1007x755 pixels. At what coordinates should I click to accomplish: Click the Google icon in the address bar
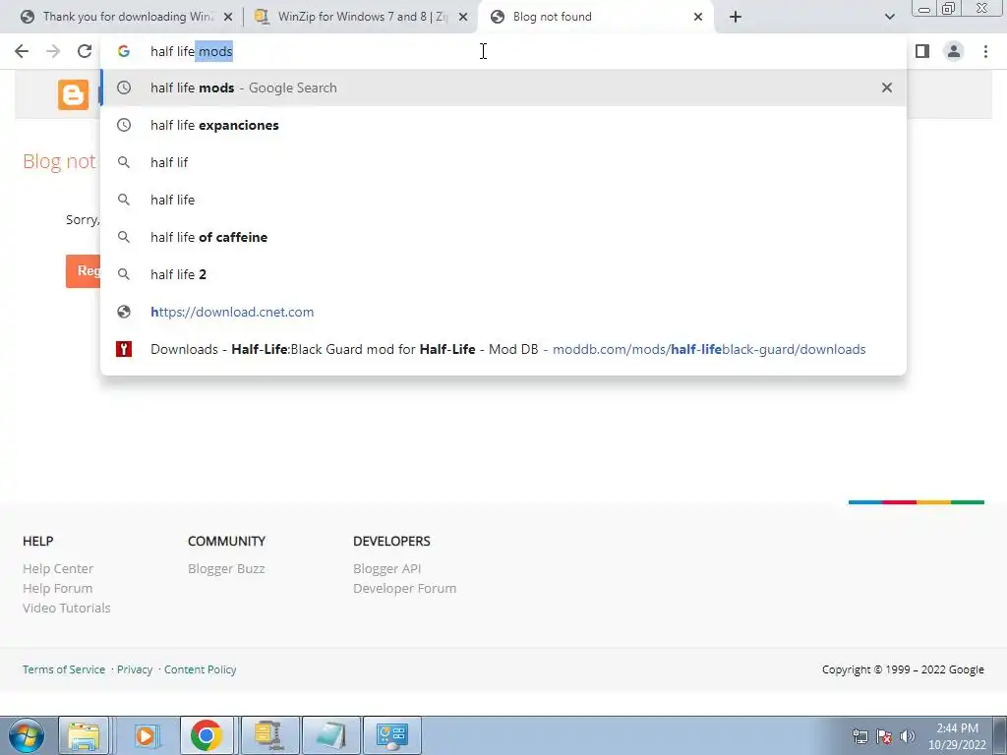tap(124, 51)
